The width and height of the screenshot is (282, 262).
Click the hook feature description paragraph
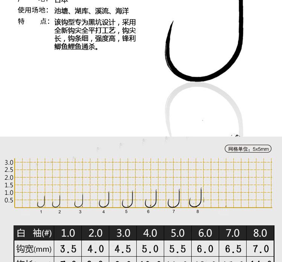(x=95, y=34)
